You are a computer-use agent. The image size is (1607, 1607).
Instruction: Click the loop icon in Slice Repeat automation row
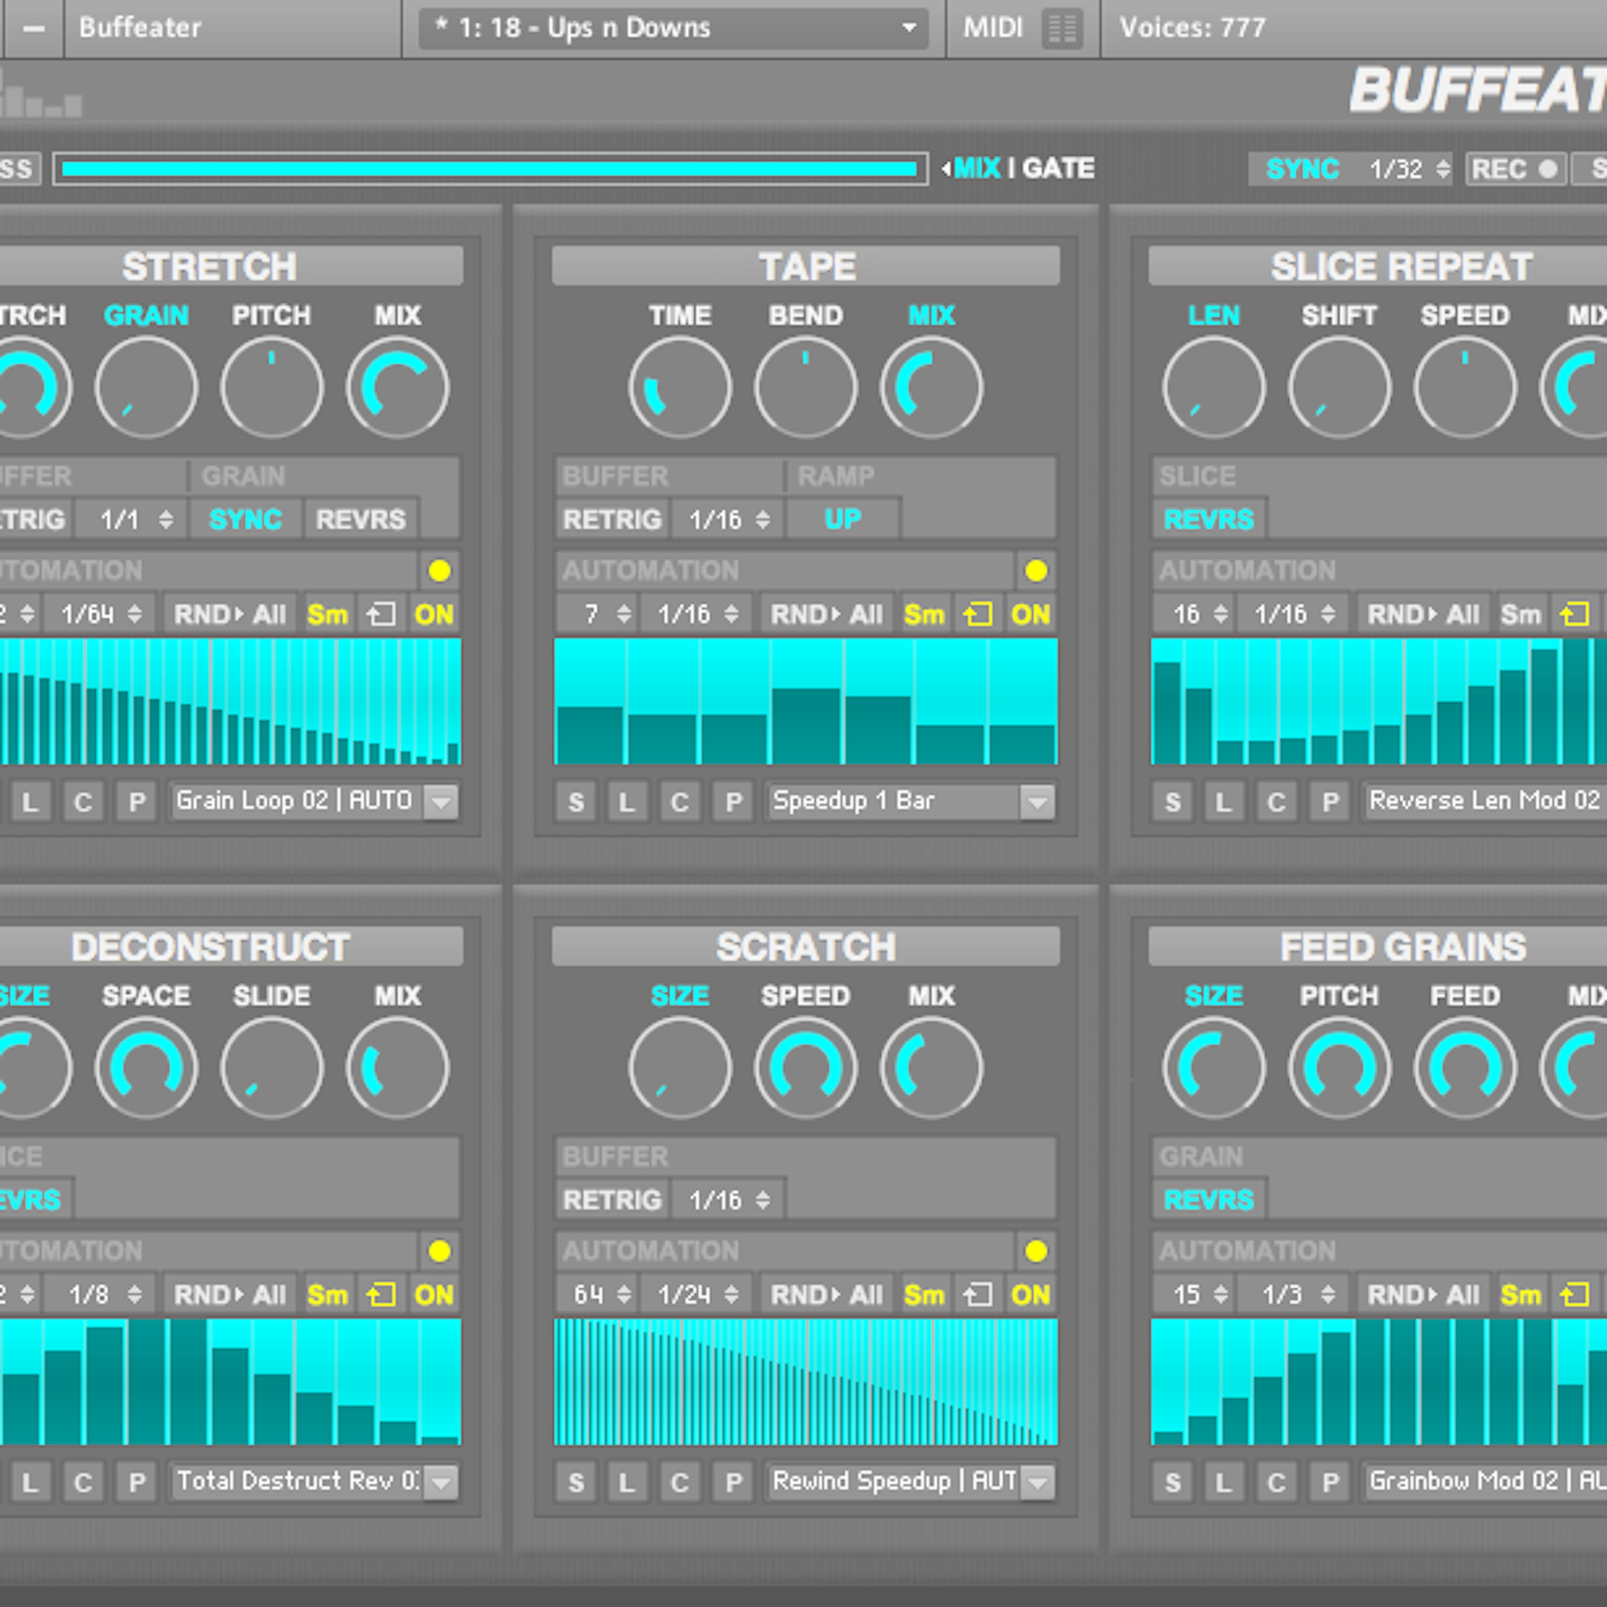[1574, 615]
